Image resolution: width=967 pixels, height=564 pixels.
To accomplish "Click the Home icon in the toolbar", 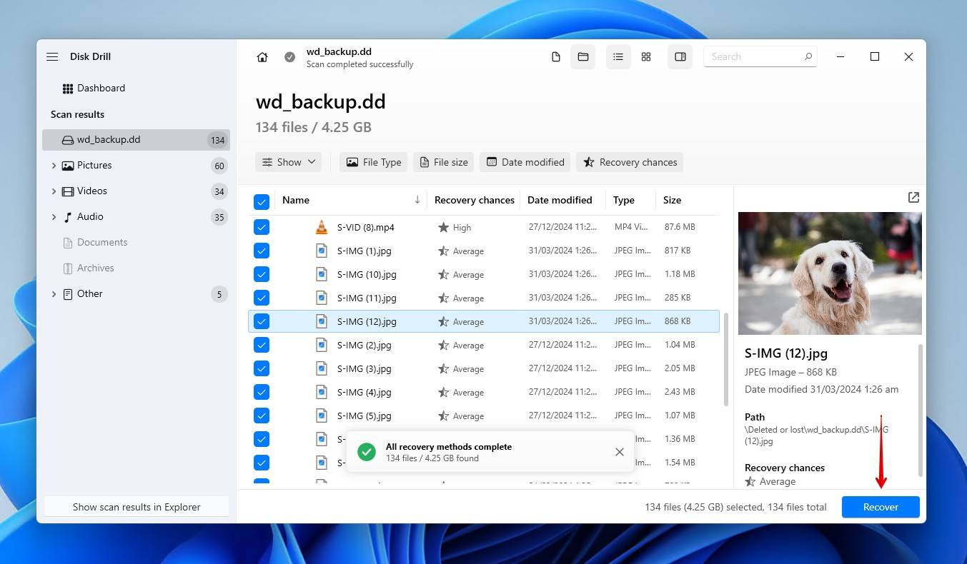I will click(262, 56).
